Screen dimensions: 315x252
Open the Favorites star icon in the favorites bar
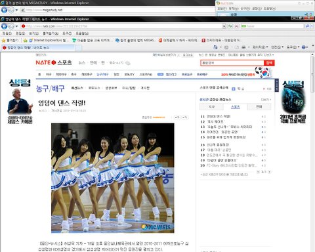[3, 40]
